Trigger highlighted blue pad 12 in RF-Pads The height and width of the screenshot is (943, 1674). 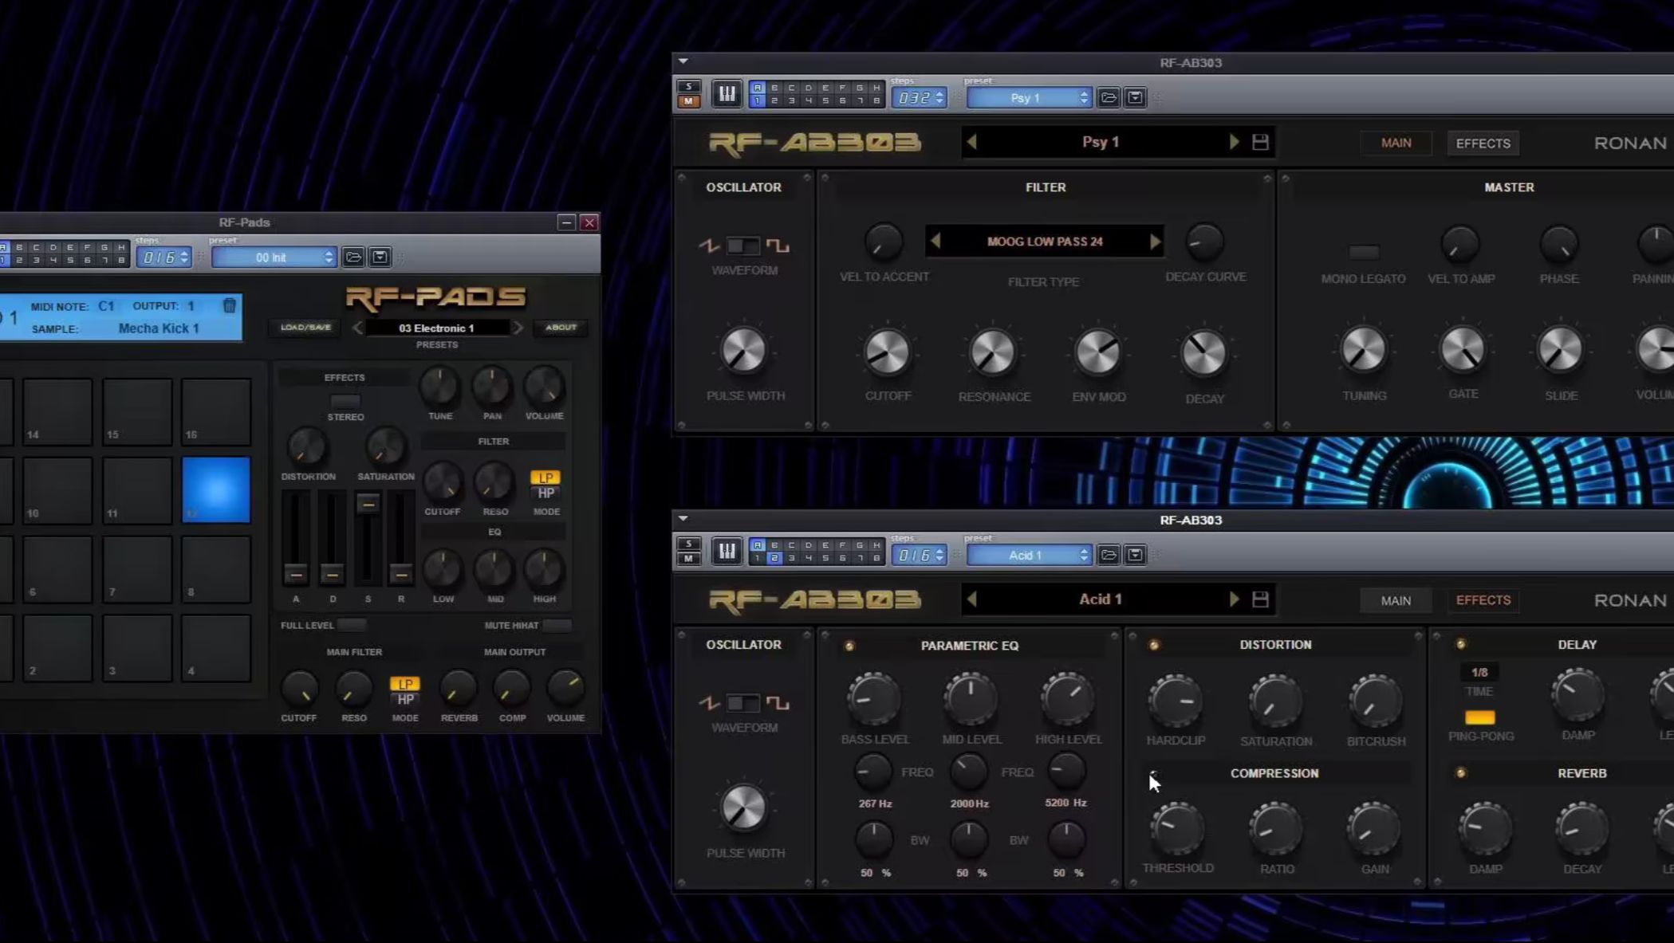click(x=216, y=490)
